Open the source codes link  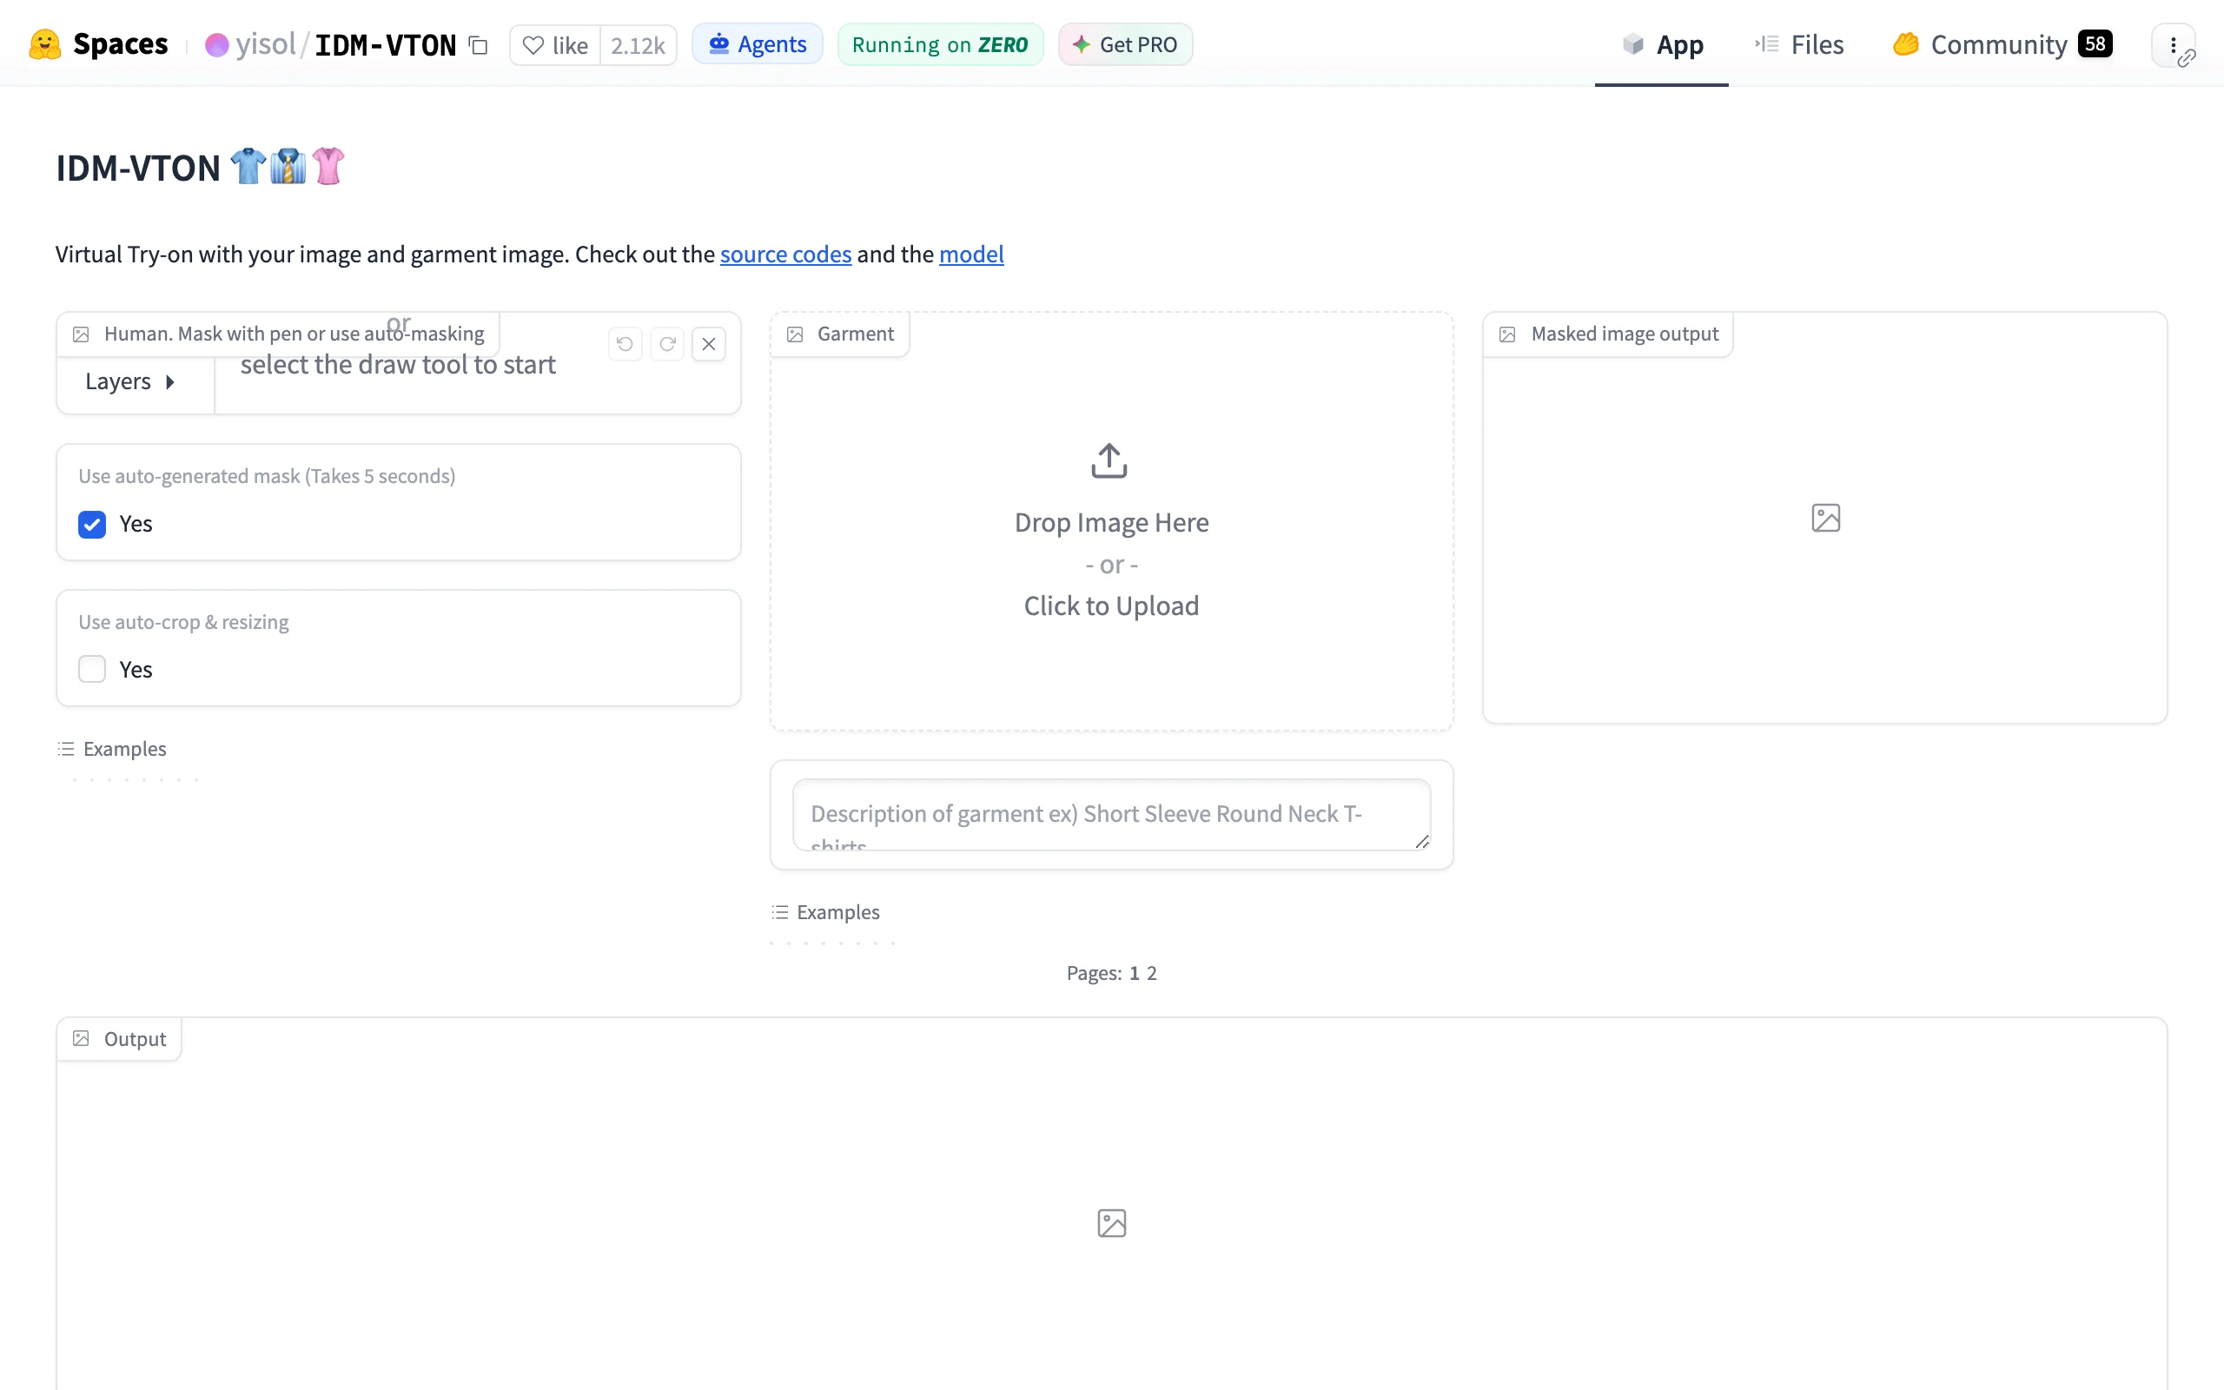point(785,254)
